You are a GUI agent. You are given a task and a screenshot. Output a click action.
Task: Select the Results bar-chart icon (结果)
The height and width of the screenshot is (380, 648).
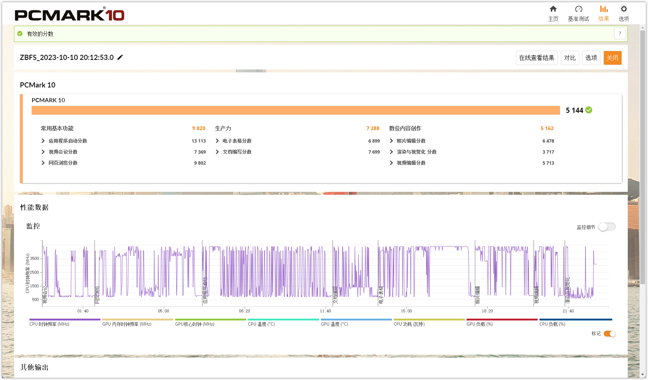point(604,9)
